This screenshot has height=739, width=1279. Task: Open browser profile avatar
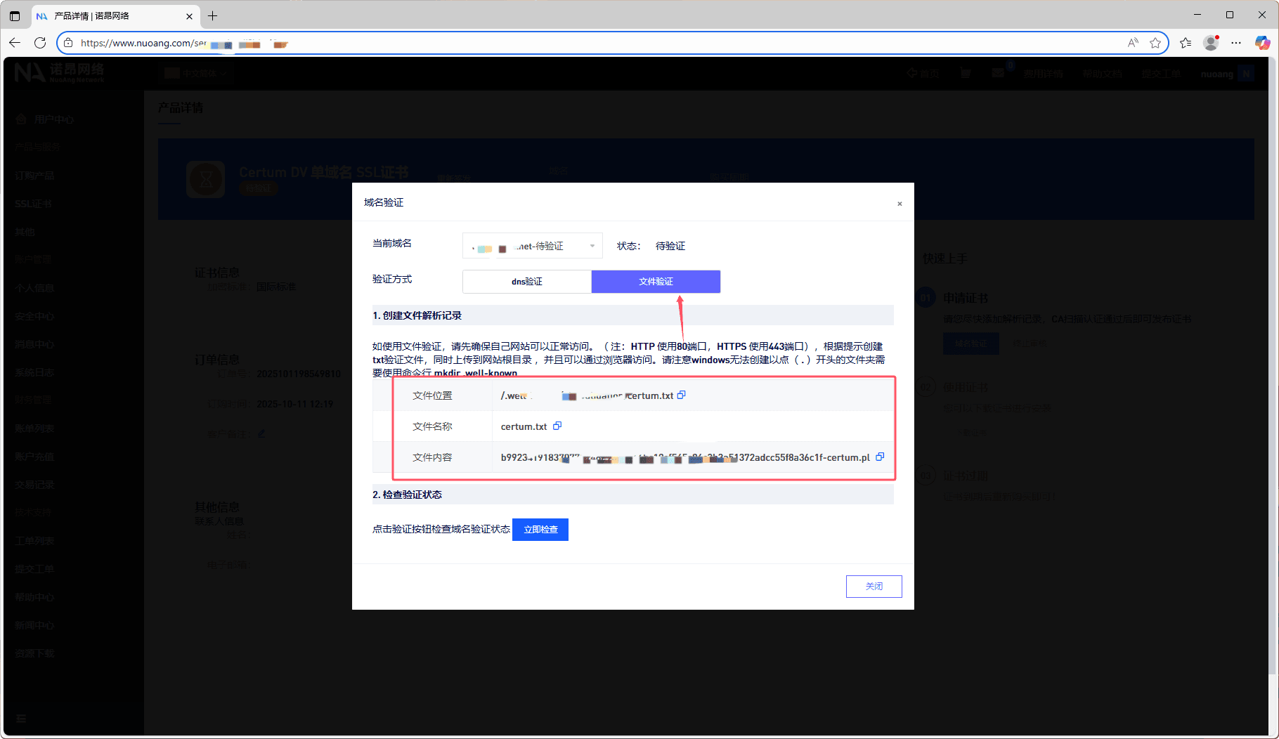click(1211, 43)
